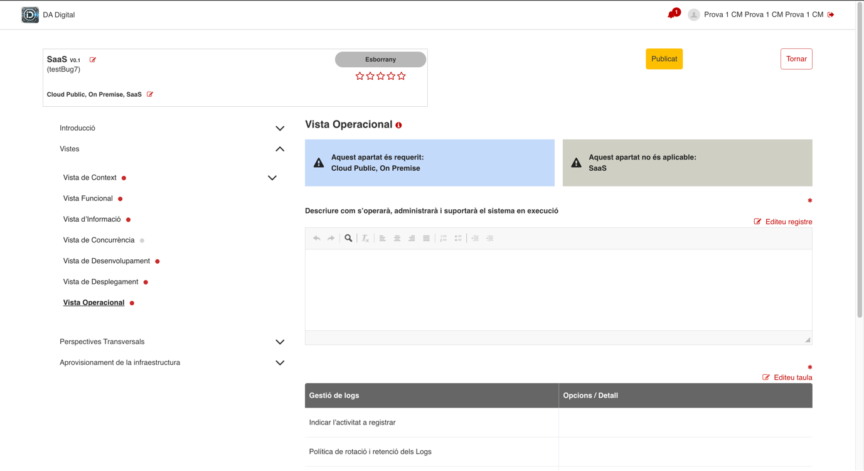Click the clear formatting icon
Screen dimensions: 864x471
click(365, 239)
